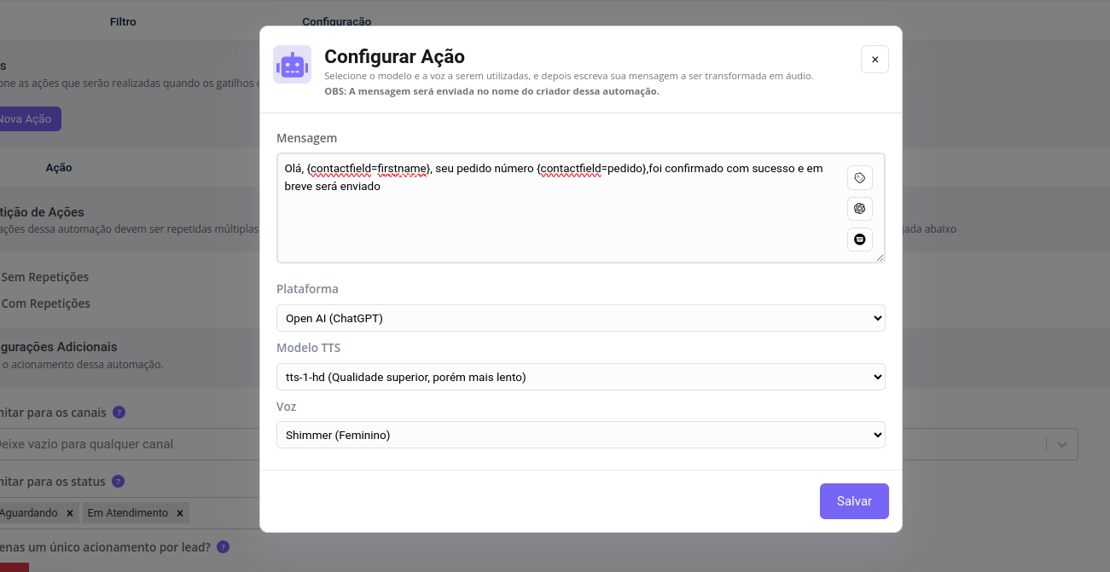
Task: Click help icon beside 'para os canais'
Action: click(119, 413)
